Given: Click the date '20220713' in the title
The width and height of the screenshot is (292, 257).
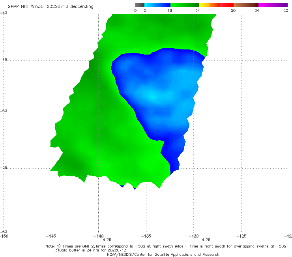Looking at the screenshot, I should [x=57, y=6].
